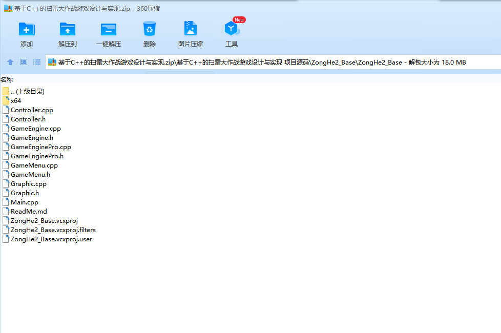501x333 pixels.
Task: Go up one level with up arrow
Action: 10,62
